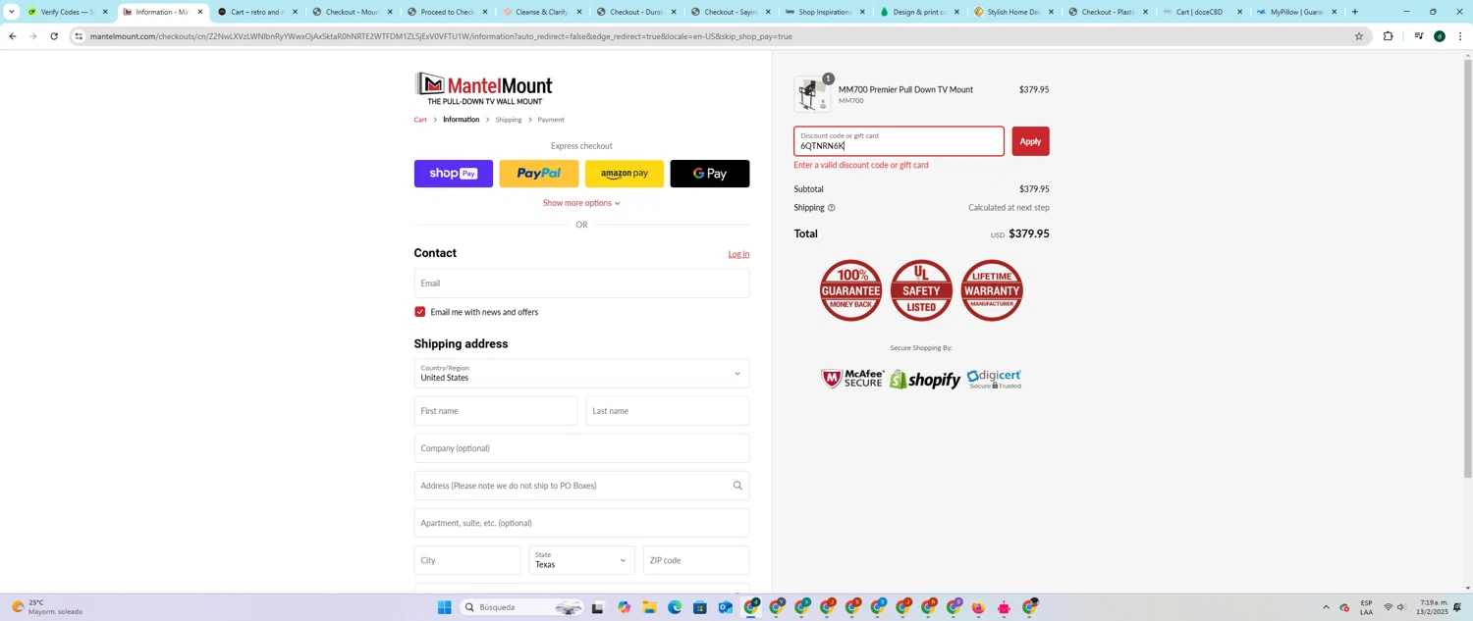Expand Show more options
This screenshot has width=1473, height=621.
point(581,203)
